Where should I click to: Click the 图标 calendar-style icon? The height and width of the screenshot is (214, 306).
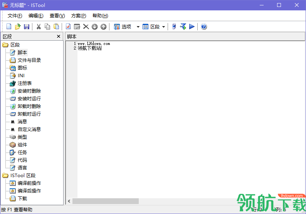tap(13, 68)
